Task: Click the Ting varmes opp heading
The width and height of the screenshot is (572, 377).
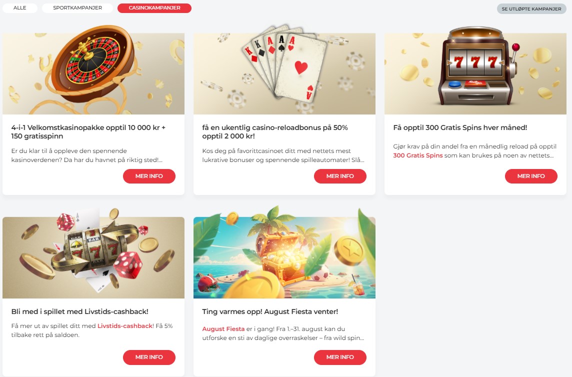Action: [x=270, y=311]
